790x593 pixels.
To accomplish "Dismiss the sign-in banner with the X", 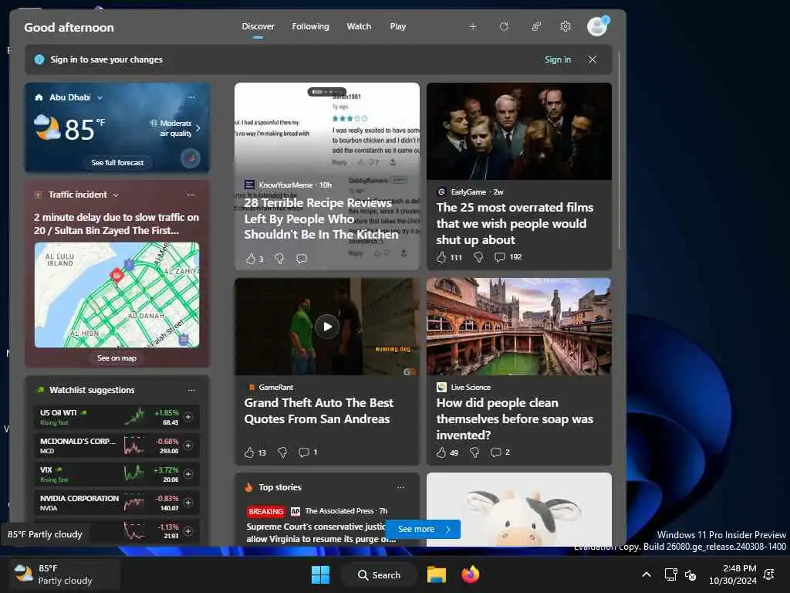I will point(592,59).
